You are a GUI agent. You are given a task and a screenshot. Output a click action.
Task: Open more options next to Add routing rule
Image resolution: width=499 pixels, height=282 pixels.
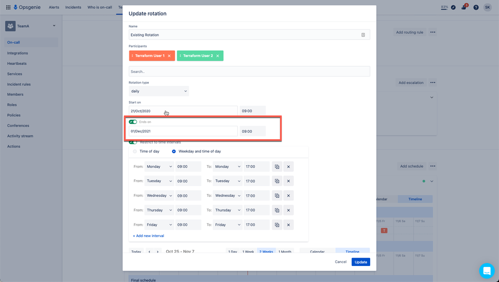[x=433, y=32]
